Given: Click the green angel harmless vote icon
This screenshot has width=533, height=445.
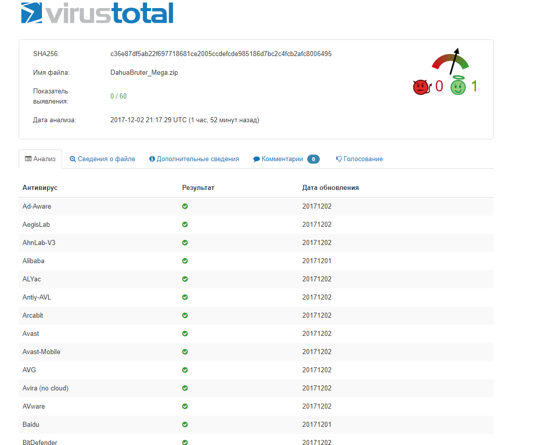Looking at the screenshot, I should pos(458,85).
